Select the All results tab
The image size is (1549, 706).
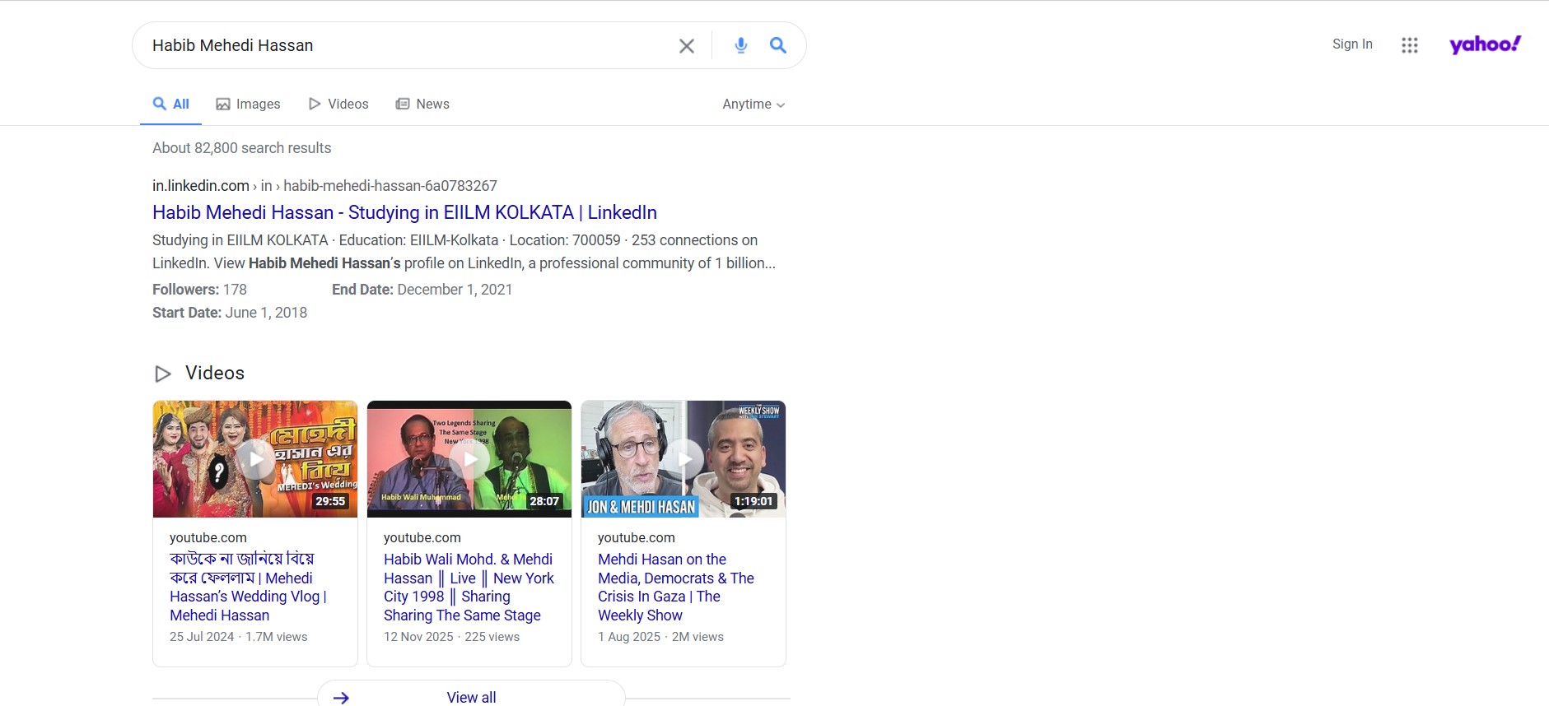[x=171, y=105]
